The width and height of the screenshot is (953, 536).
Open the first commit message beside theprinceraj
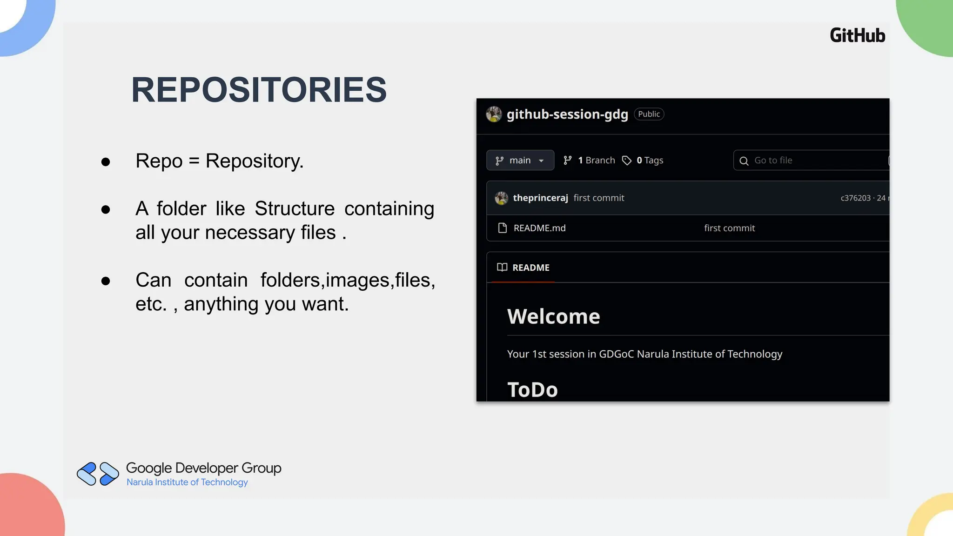coord(599,198)
